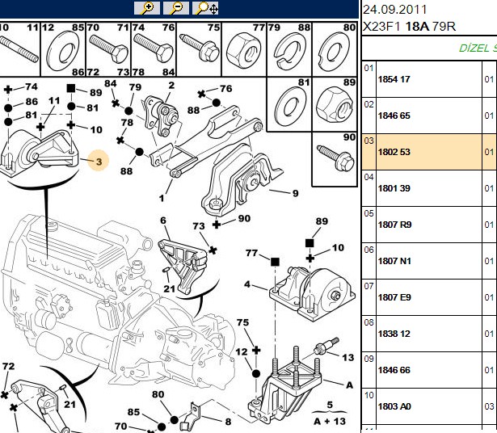Image resolution: width=497 pixels, height=433 pixels.
Task: Select part number 1807 R9
Action: 394,225
